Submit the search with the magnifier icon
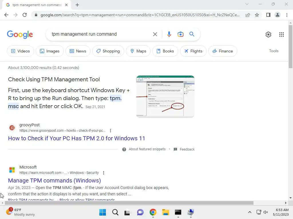The image size is (293, 219). click(x=192, y=34)
